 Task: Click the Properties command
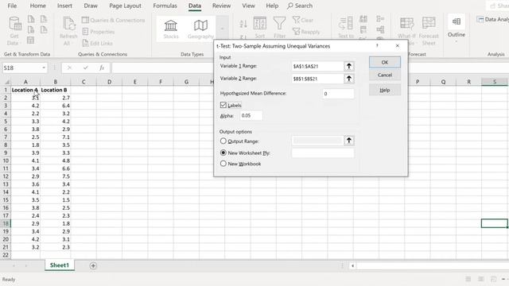pyautogui.click(x=99, y=32)
